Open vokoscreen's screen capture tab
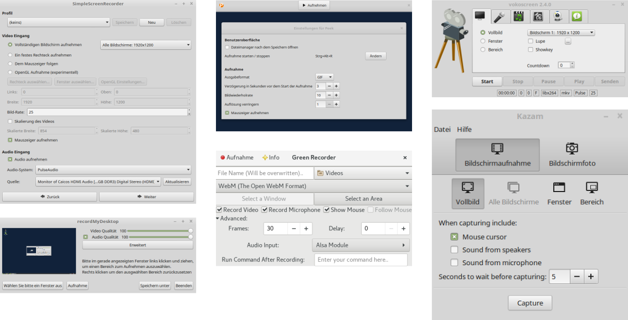Screen dimensions: 628x320 pos(480,16)
